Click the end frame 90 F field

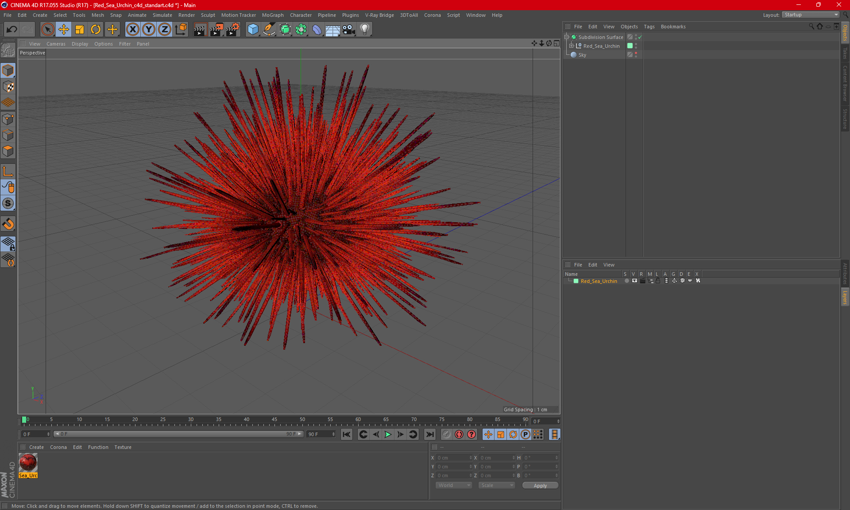coord(321,434)
